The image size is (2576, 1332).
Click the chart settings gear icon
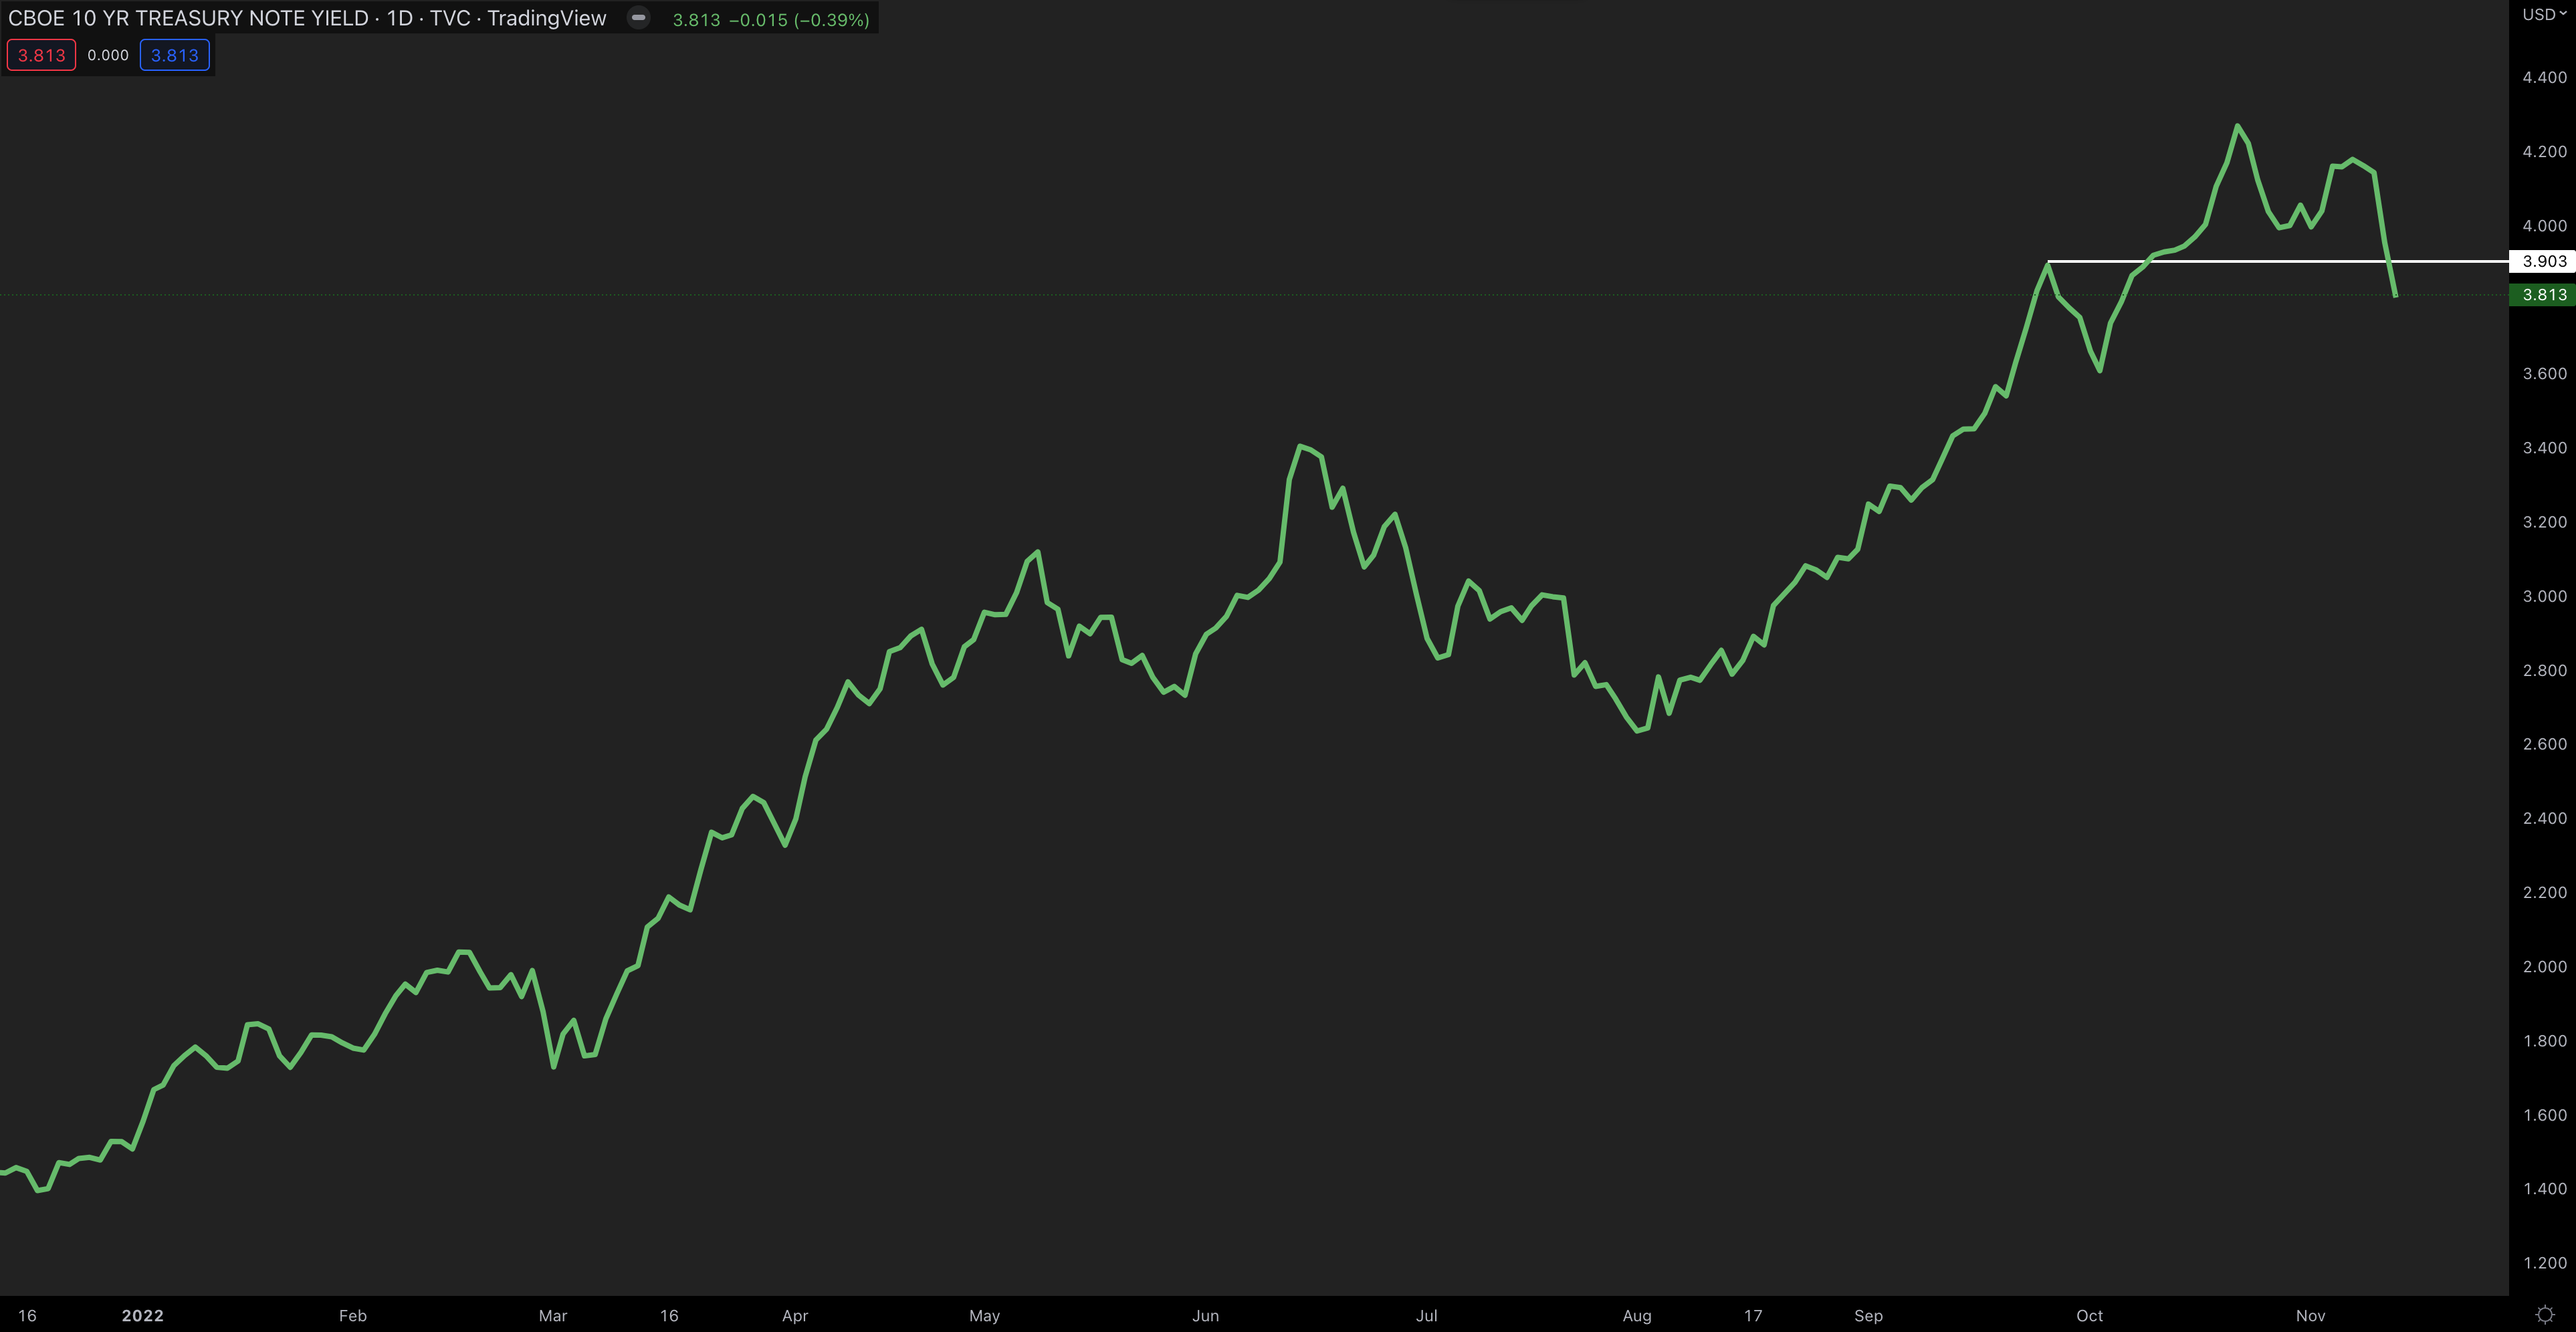tap(2545, 1314)
